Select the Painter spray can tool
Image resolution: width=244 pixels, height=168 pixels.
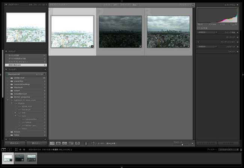86,143
